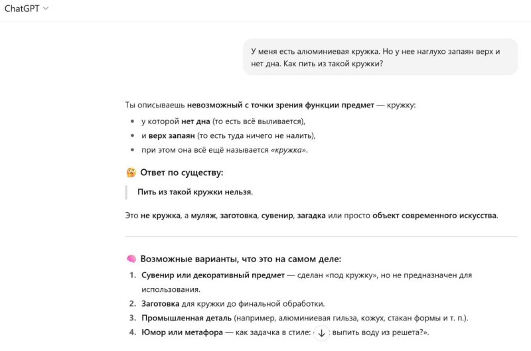Click list item 'Юмор или метафора'
The image size is (531, 351).
click(182, 332)
